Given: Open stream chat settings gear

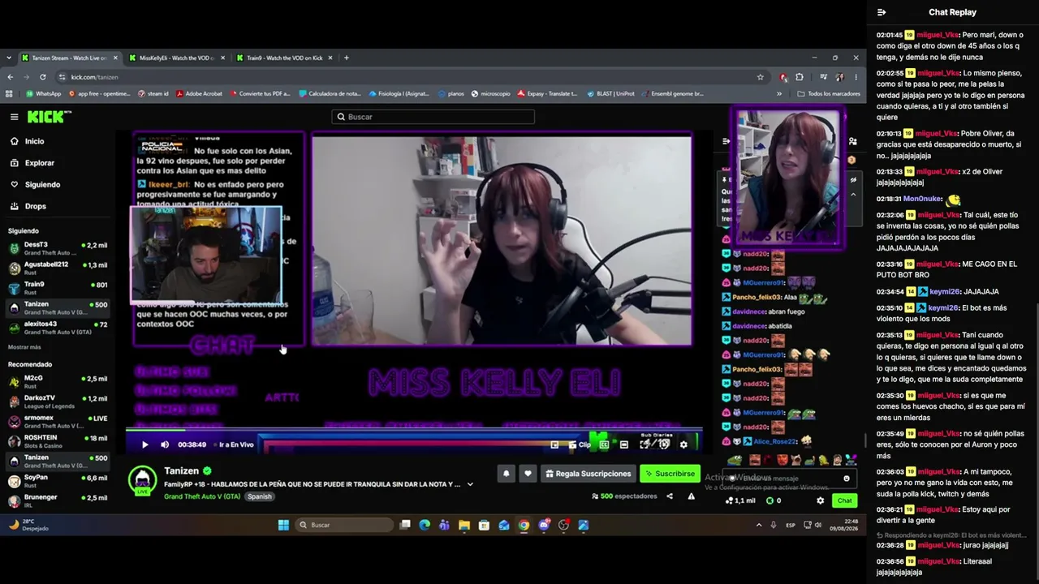Looking at the screenshot, I should [821, 500].
